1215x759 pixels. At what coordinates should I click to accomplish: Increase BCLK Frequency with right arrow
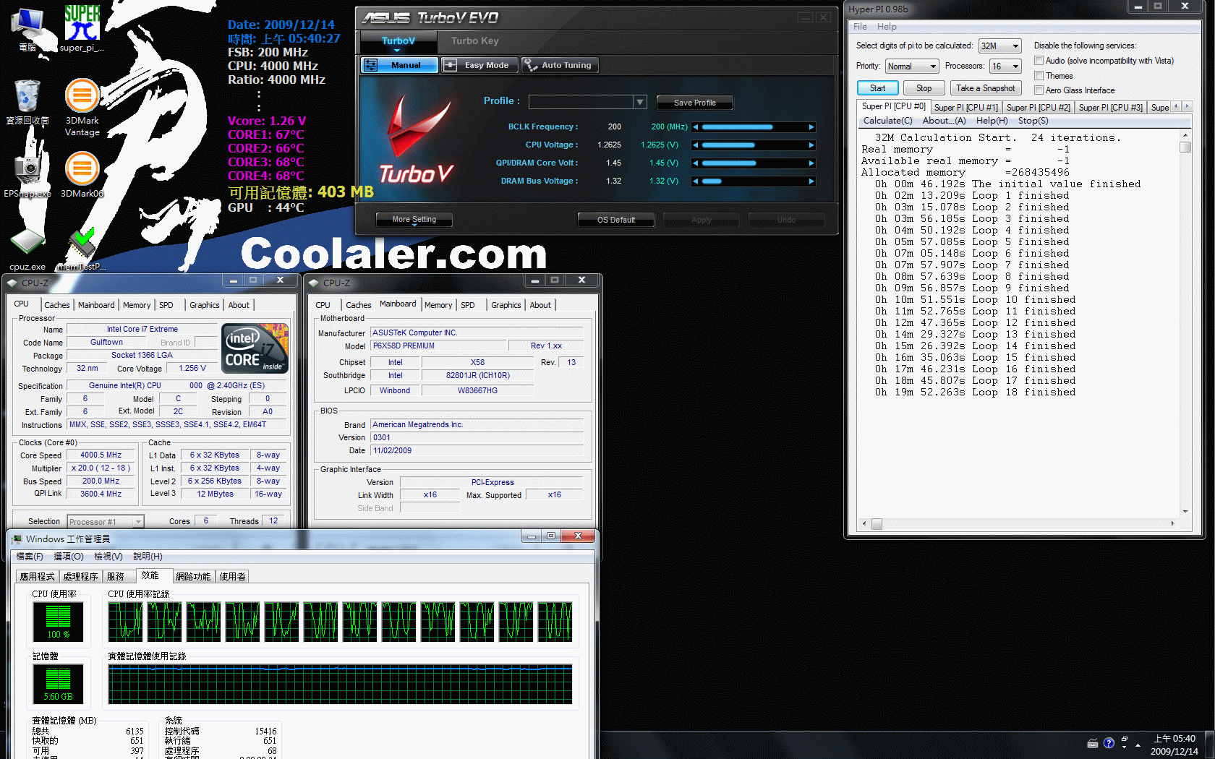(811, 127)
